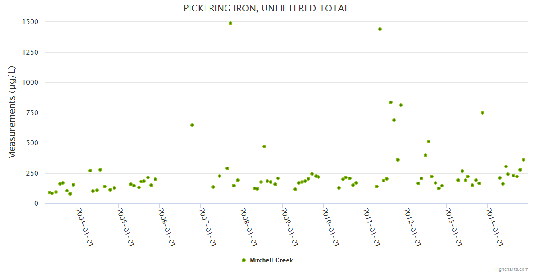Image resolution: width=533 pixels, height=273 pixels.
Task: Select the late-2013 data point at 750
Action: click(482, 113)
